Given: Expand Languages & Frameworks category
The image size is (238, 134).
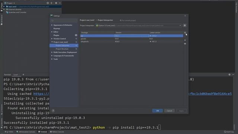Looking at the screenshot, I should pos(52,56).
